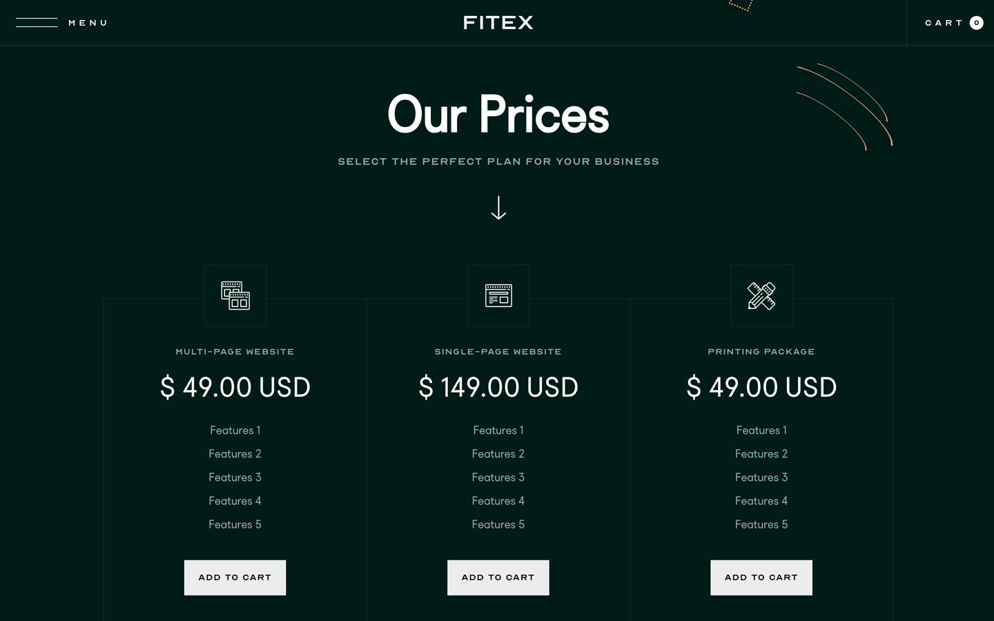The height and width of the screenshot is (621, 994).
Task: Click the single-page website browser icon
Action: 498,295
